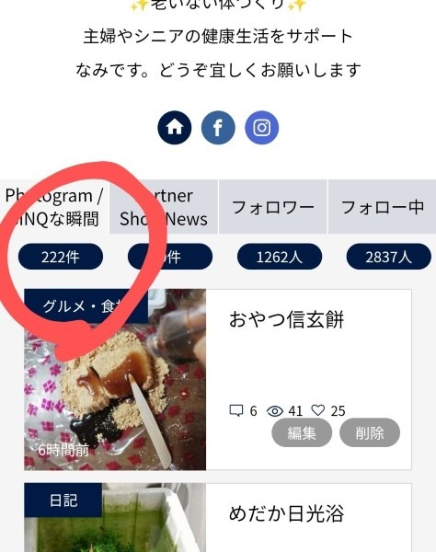
Task: Open the medaka aquarium photo thumbnail
Action: point(115,517)
